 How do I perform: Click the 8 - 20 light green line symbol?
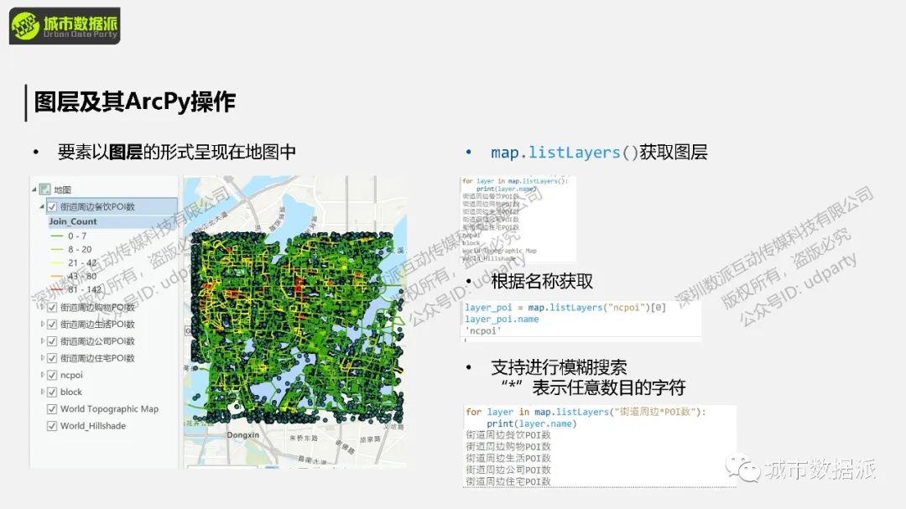point(57,249)
